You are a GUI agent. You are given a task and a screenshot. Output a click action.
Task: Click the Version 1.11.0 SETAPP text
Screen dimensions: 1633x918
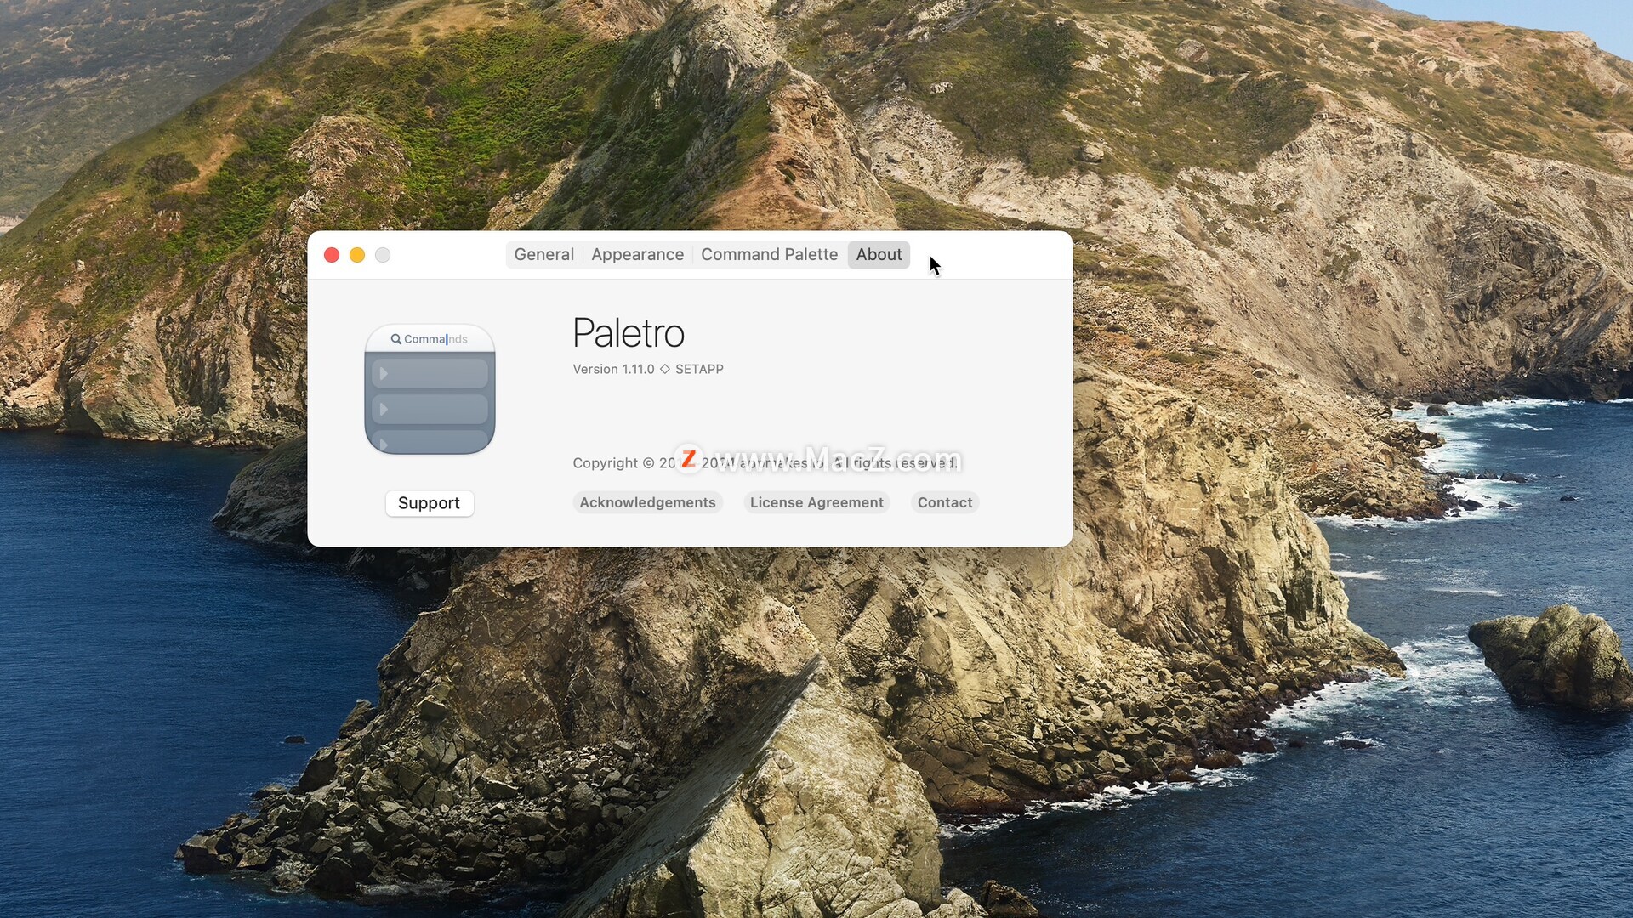(648, 369)
